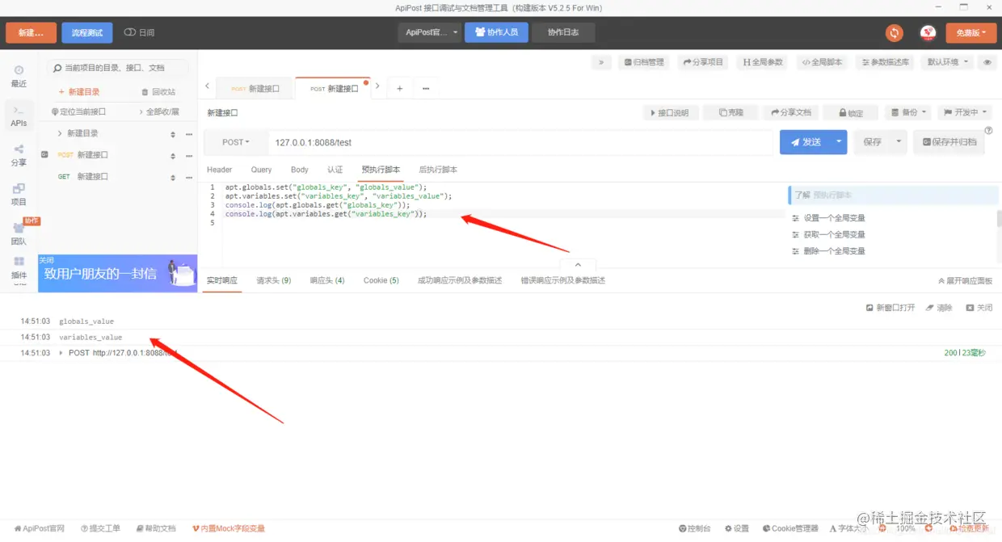
Task: Click 分享文档 share document
Action: pyautogui.click(x=791, y=113)
